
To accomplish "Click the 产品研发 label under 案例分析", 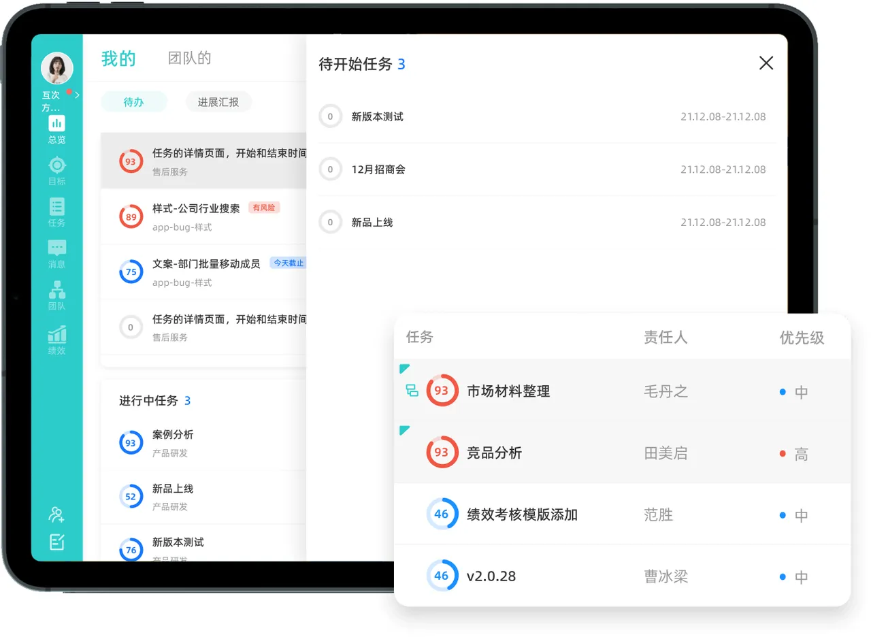I will (170, 453).
